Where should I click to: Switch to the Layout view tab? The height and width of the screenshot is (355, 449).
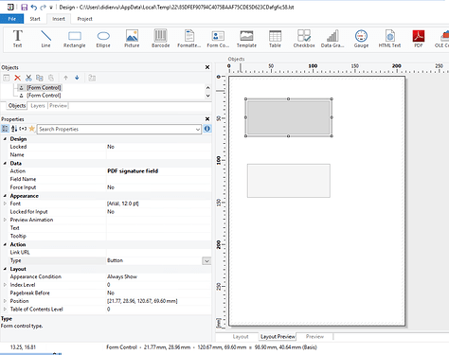point(241,337)
